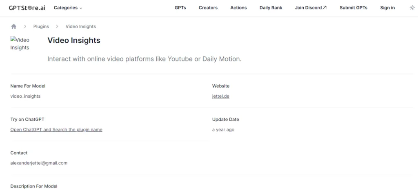Select the video_insights model name value
The image size is (418, 190).
(x=25, y=96)
